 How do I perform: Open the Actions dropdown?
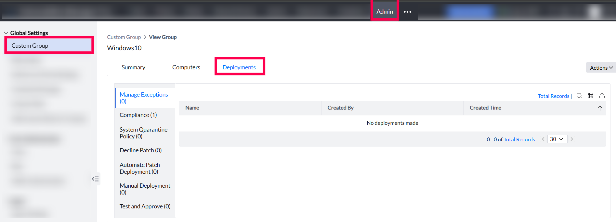(601, 68)
